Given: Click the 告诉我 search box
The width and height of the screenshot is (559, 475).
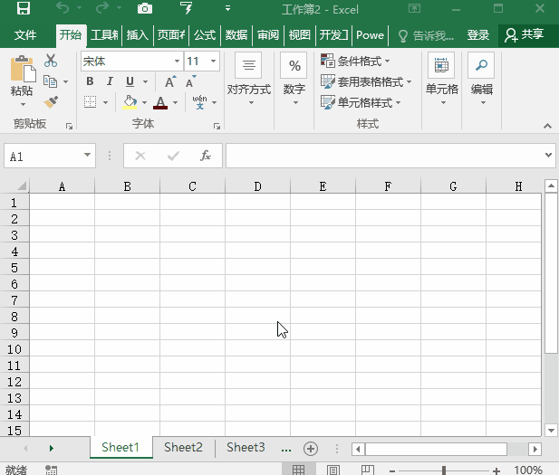Looking at the screenshot, I should pos(426,35).
